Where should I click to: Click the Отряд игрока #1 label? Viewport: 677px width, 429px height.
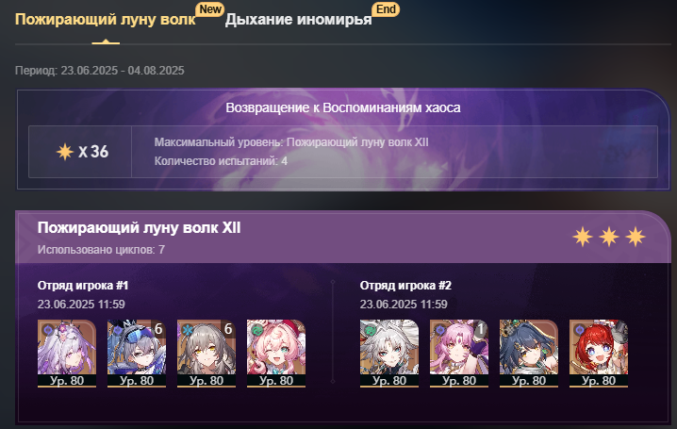coord(82,286)
